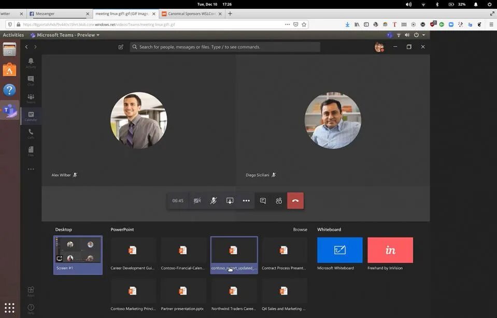Switch to Messenger browser tab

tap(56, 13)
